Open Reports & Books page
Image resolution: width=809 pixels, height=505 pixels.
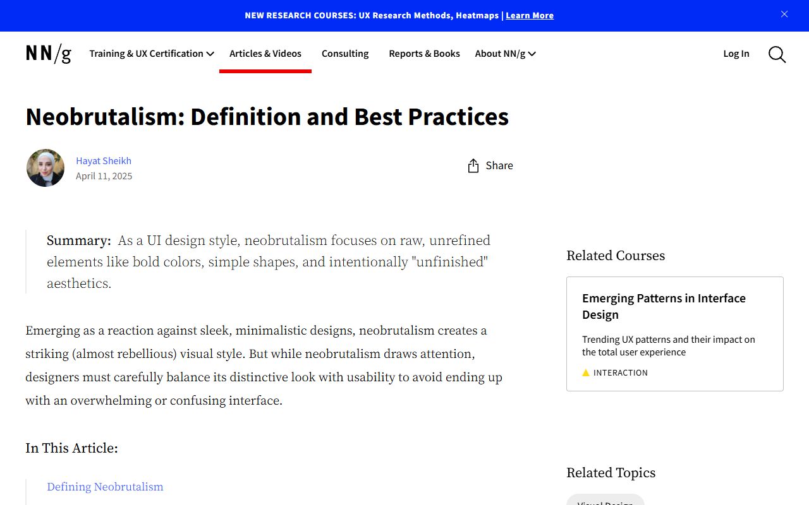(424, 54)
